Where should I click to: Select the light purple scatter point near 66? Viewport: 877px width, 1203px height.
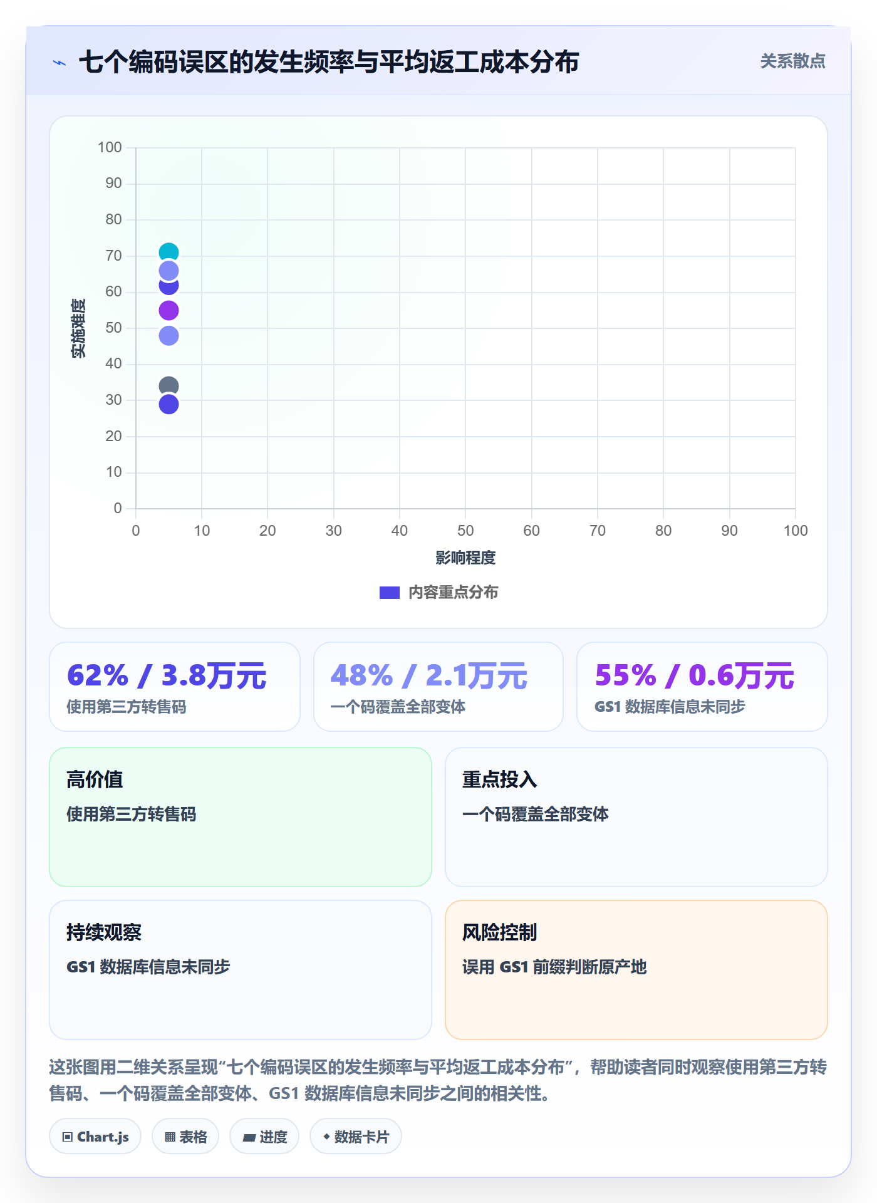coord(169,271)
